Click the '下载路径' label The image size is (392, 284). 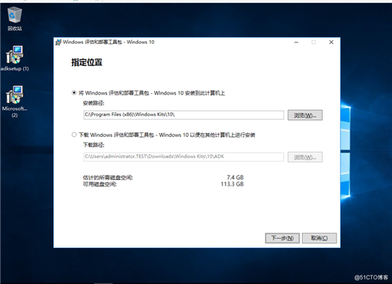click(x=93, y=145)
